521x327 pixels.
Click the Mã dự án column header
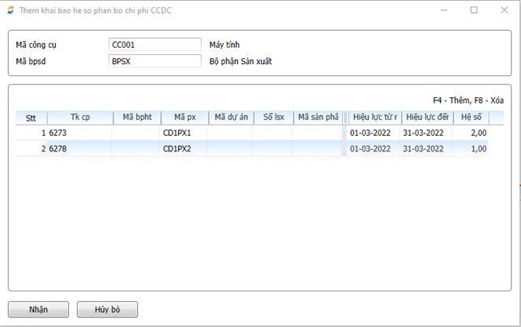coord(229,117)
